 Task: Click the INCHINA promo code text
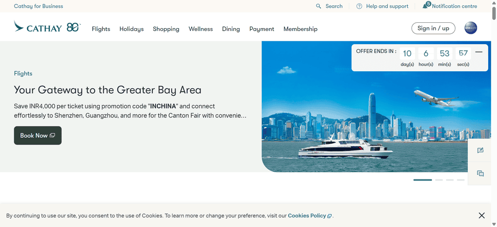tap(163, 106)
